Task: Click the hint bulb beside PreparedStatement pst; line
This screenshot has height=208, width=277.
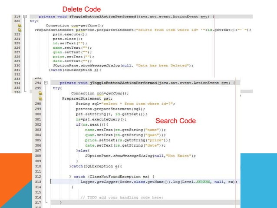Action: coord(40,98)
